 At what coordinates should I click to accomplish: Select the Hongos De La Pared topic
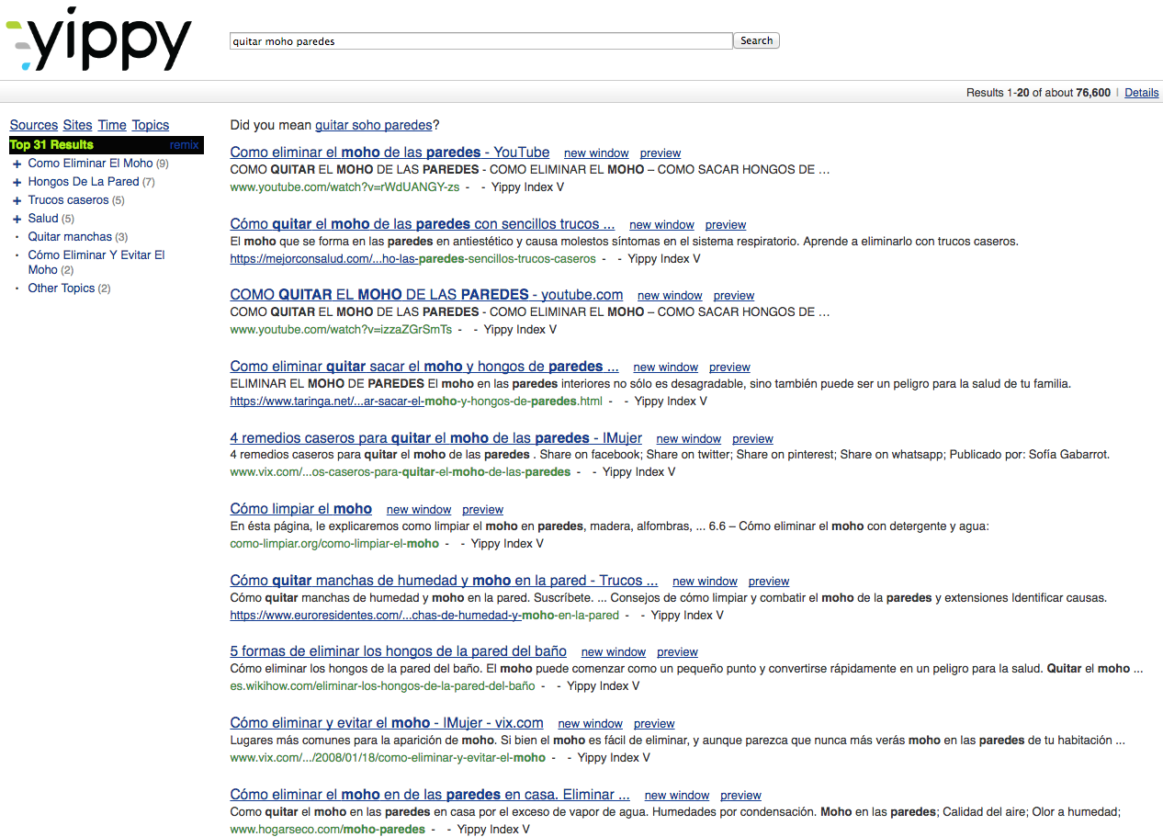click(84, 182)
